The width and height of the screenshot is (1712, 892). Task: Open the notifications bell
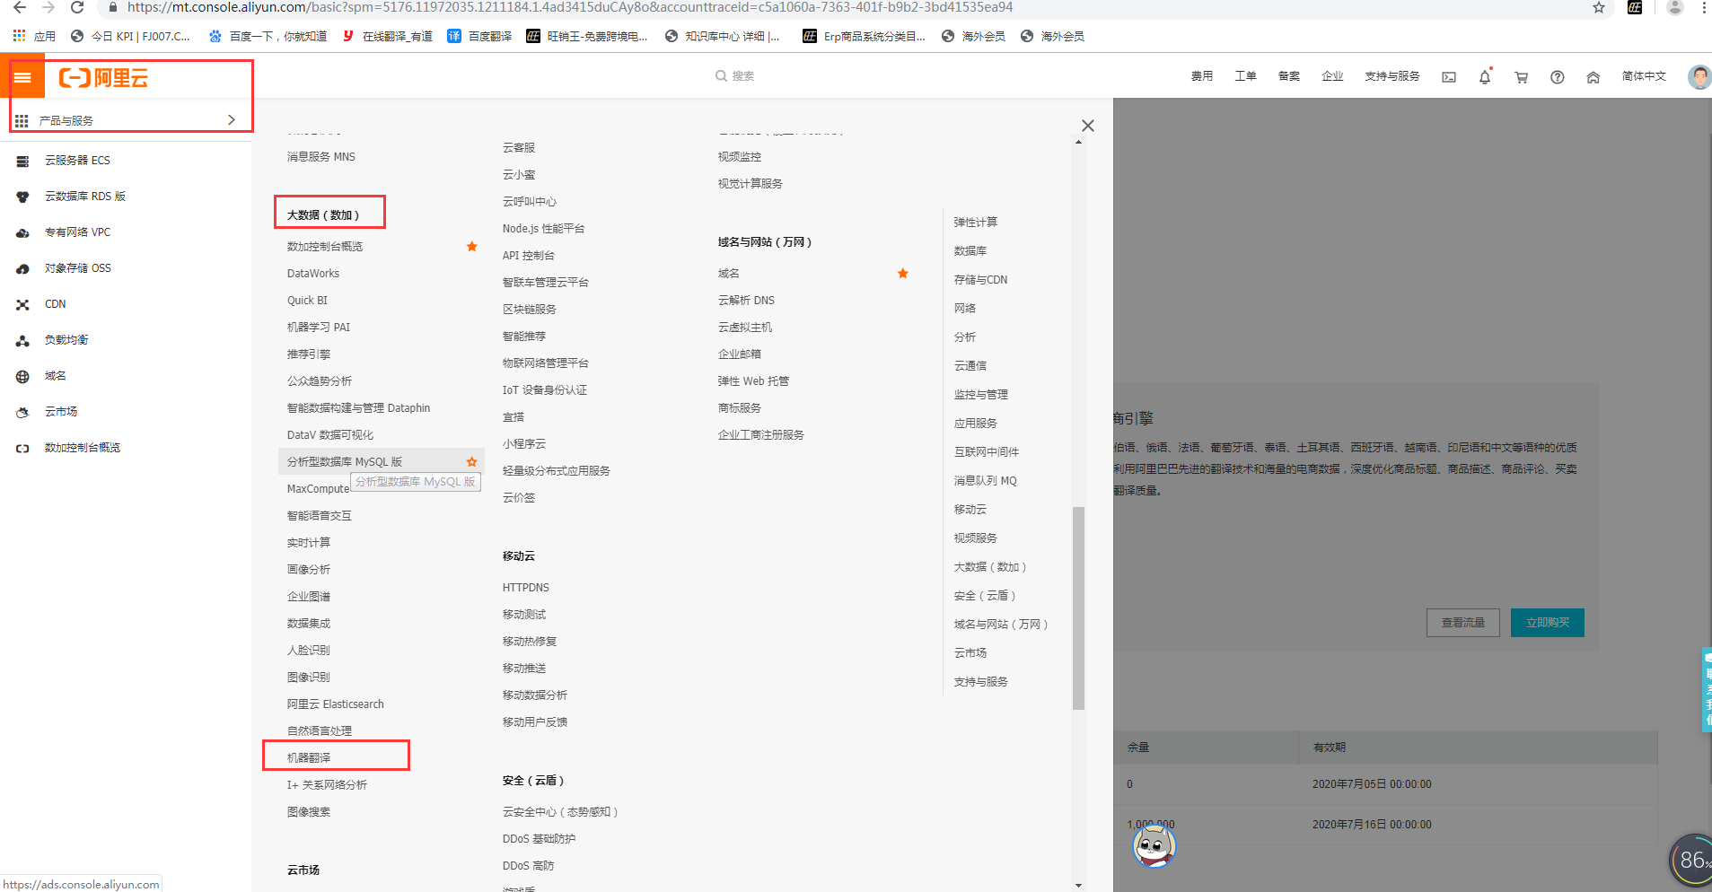click(x=1485, y=77)
